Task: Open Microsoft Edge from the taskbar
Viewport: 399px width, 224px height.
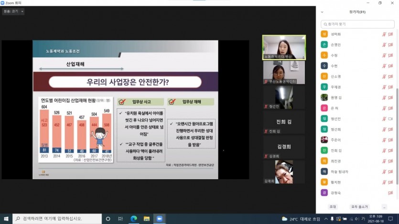Action: point(134,219)
